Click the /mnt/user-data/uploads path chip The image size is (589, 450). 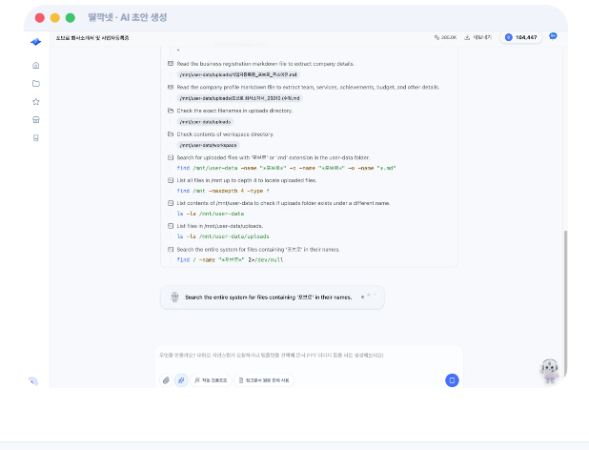(205, 122)
